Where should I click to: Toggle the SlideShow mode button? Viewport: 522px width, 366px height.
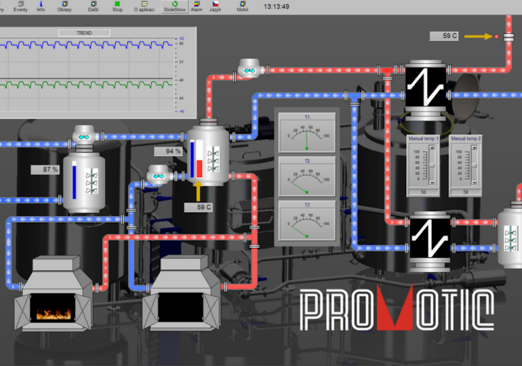point(174,7)
